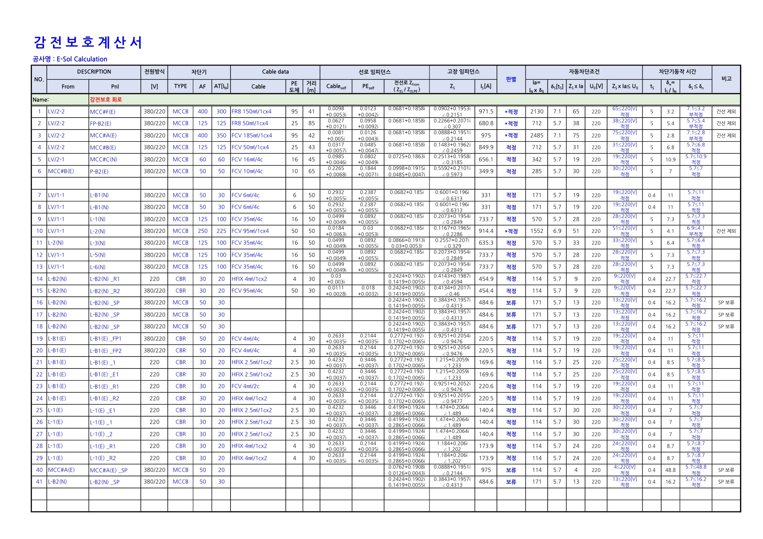Select the Cable data header cell
763x539 pixels.
pyautogui.click(x=275, y=72)
